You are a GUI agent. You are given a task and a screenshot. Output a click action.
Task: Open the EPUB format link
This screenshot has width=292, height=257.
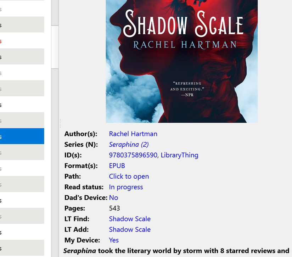click(117, 166)
